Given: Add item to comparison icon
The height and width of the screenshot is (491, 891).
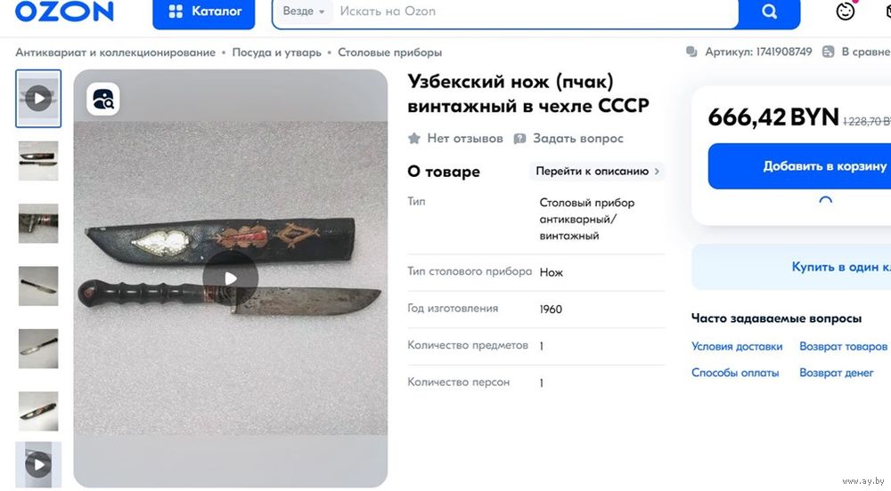Looking at the screenshot, I should pos(829,52).
